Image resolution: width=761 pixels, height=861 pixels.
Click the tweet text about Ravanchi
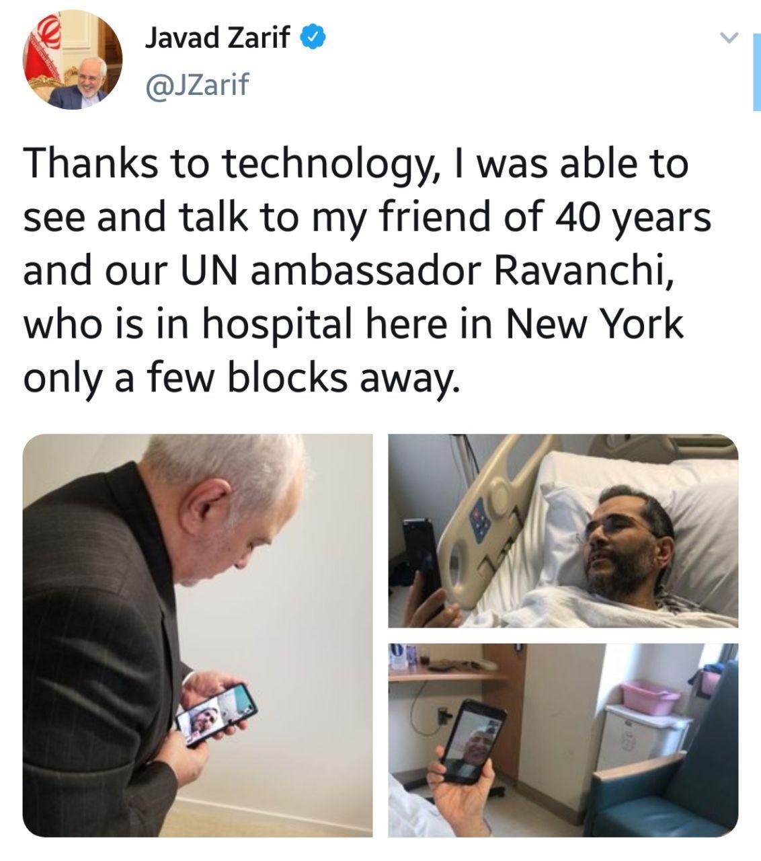point(367,270)
